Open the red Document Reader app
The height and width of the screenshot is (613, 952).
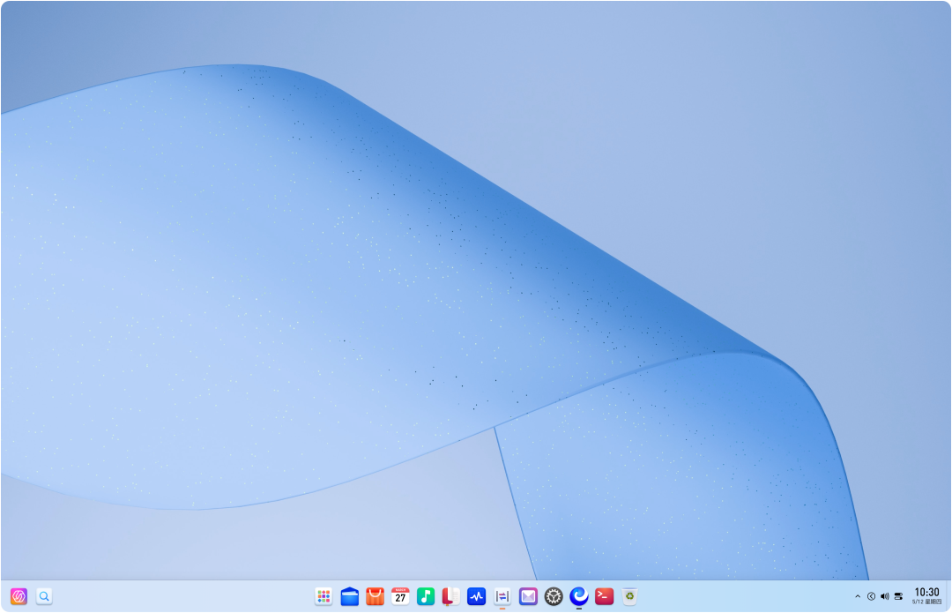pyautogui.click(x=451, y=596)
